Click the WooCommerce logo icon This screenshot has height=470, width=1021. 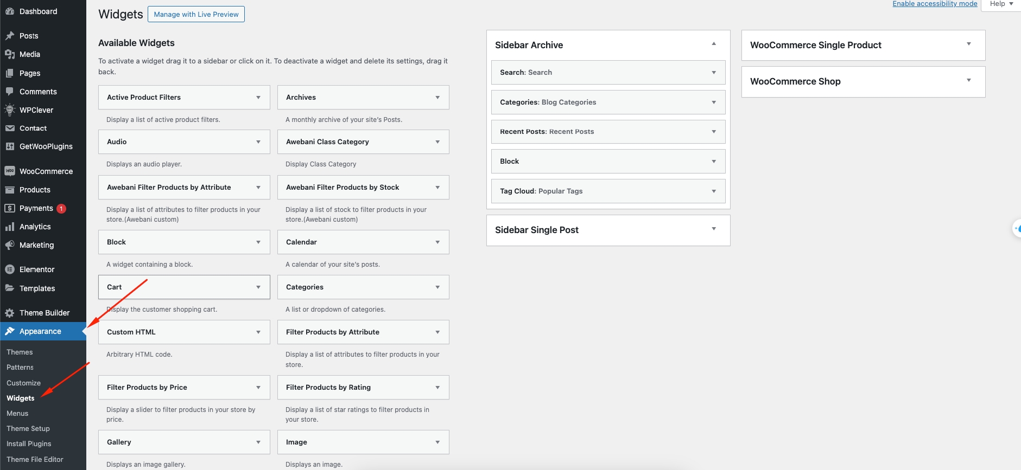pos(10,171)
